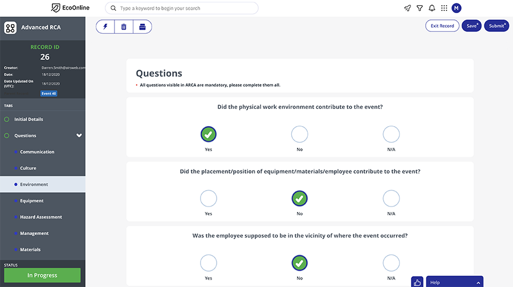Select Yes for equipment placement question
The height and width of the screenshot is (287, 513).
pos(209,199)
